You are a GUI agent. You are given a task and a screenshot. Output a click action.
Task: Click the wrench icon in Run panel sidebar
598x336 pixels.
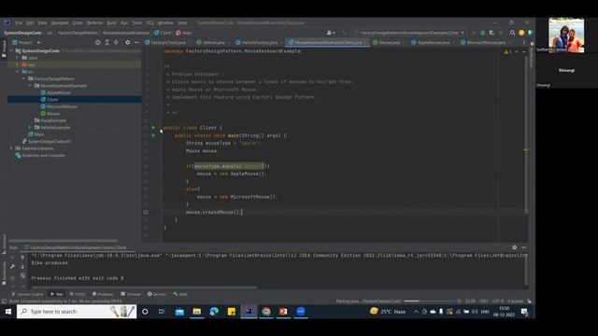tap(12, 266)
